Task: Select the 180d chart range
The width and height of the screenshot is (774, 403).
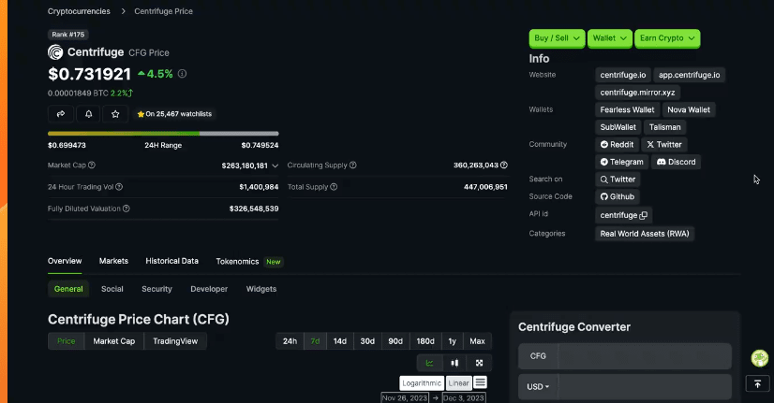Action: [425, 341]
